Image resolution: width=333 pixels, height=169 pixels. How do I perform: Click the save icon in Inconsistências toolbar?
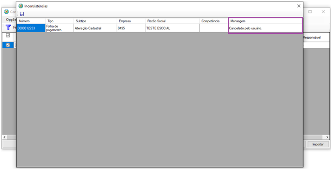21,14
